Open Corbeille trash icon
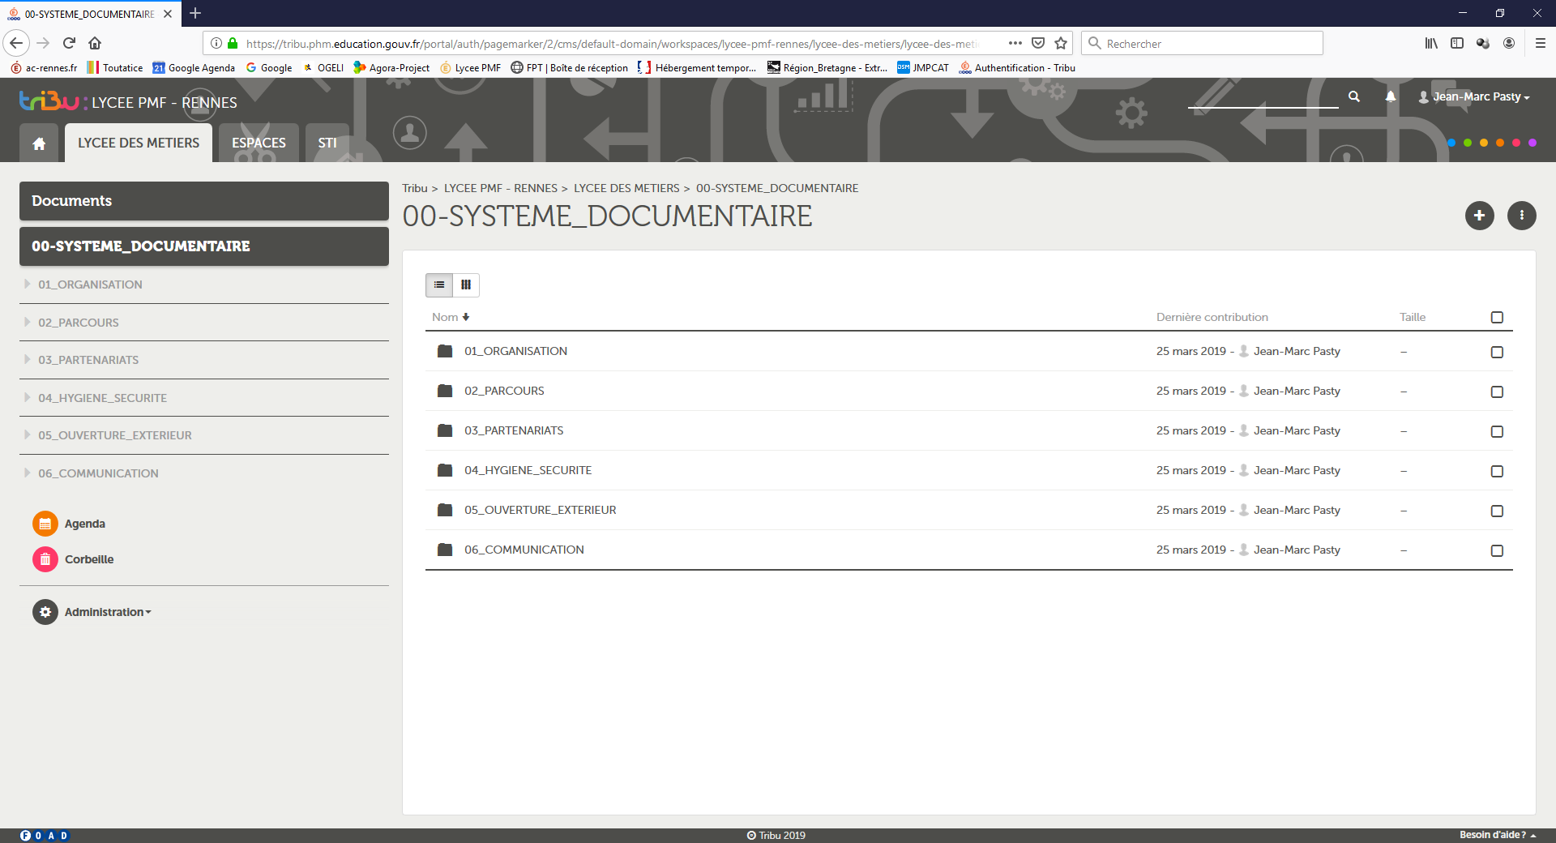 pos(45,559)
